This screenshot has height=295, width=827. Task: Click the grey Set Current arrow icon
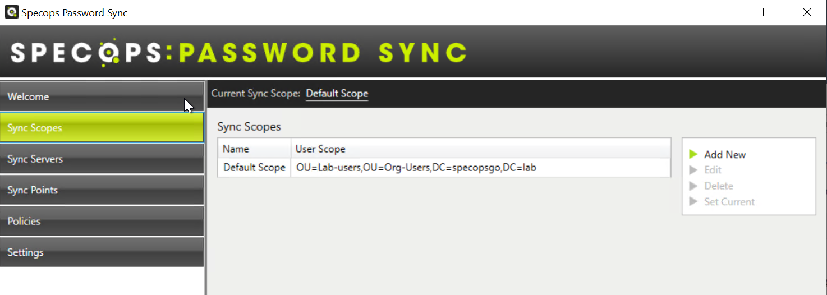point(693,202)
